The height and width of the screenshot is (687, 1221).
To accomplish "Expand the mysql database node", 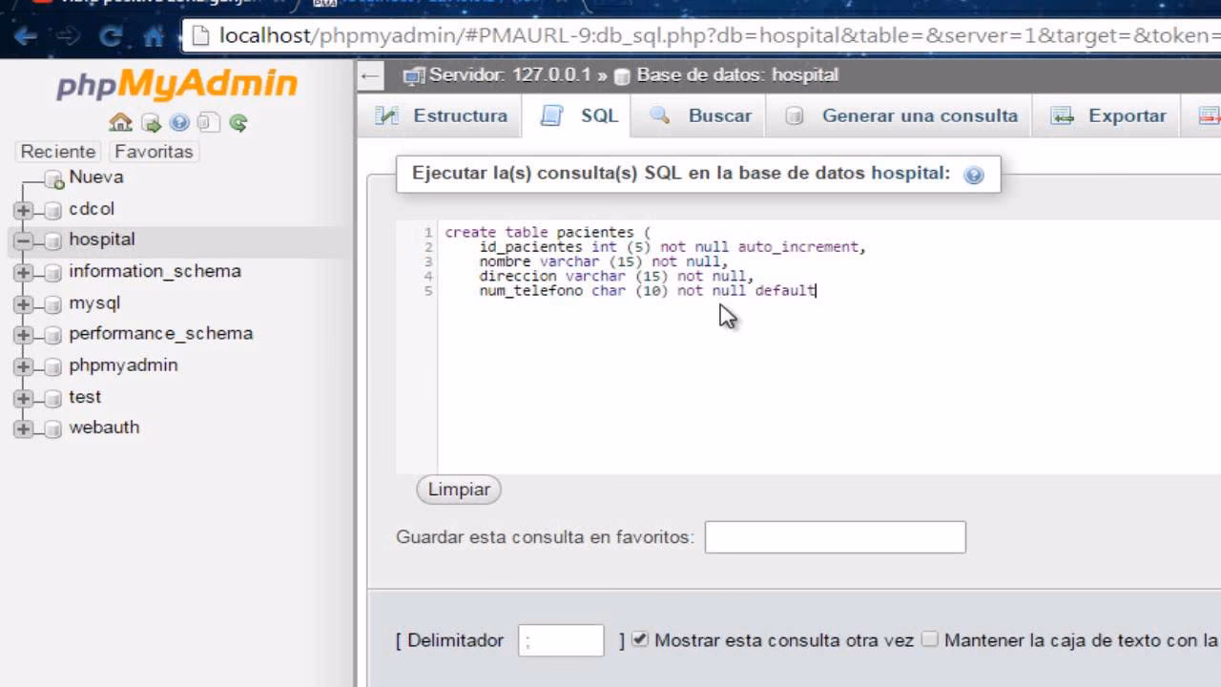I will pos(24,304).
